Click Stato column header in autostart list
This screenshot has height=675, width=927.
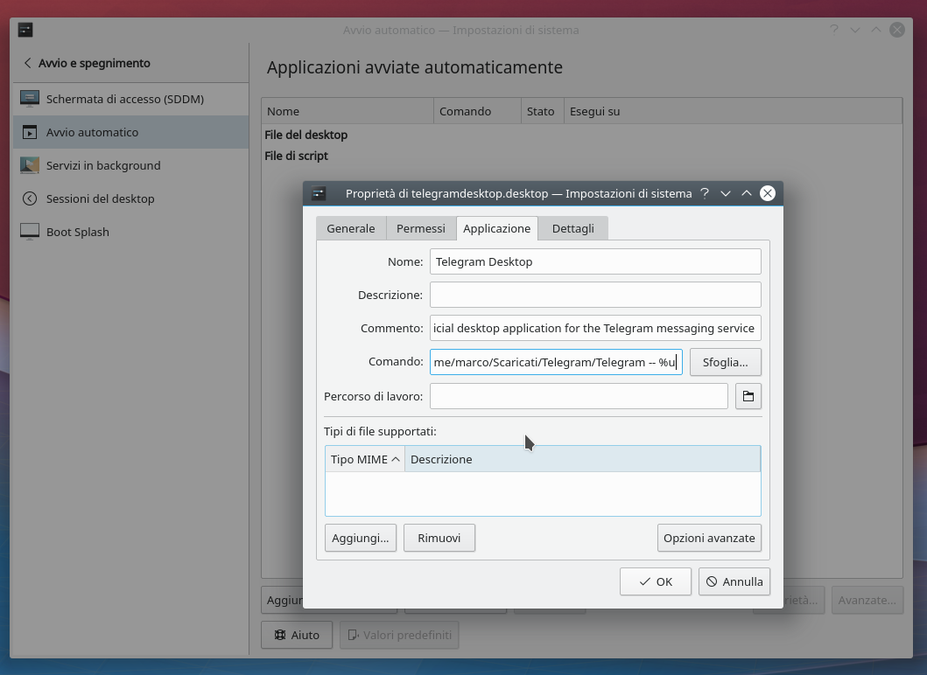tap(543, 111)
